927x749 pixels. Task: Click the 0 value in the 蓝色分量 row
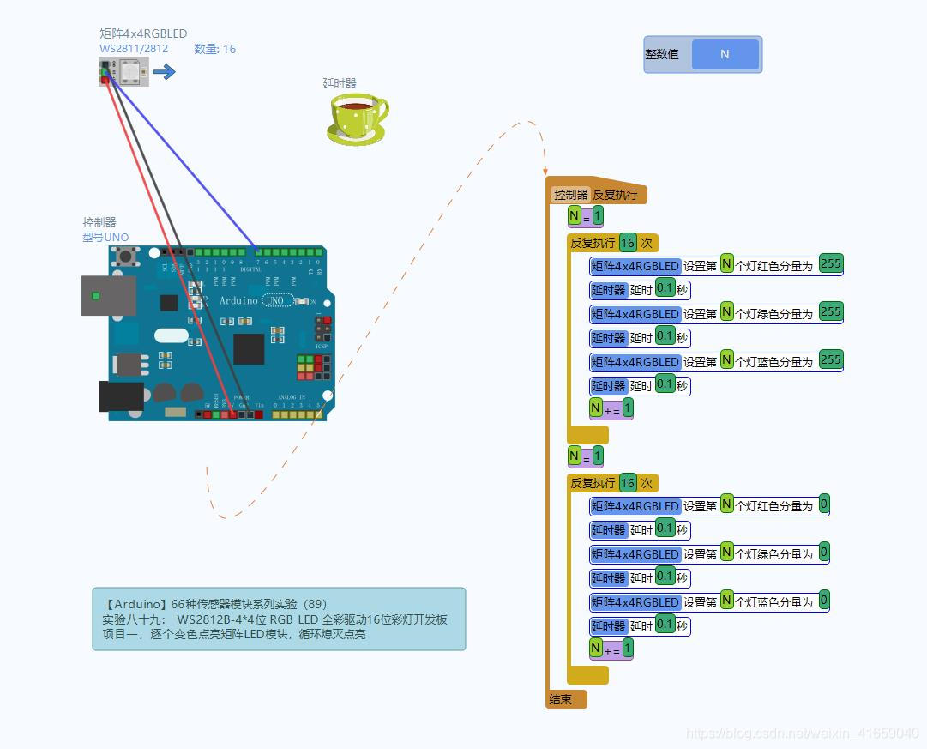[x=824, y=600]
